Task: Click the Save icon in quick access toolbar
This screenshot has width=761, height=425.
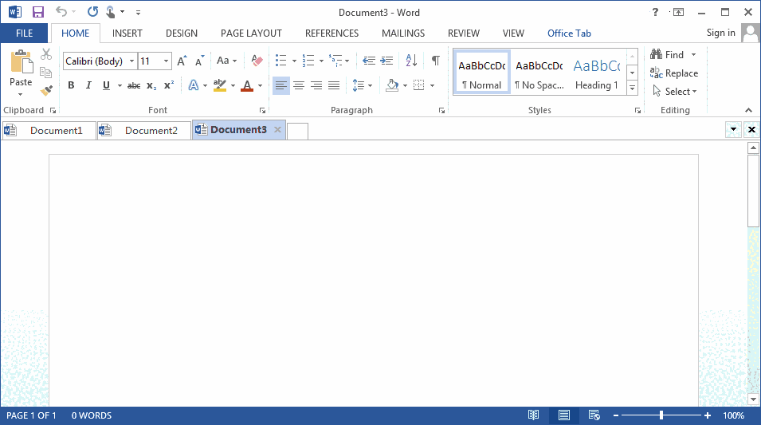Action: pos(37,12)
